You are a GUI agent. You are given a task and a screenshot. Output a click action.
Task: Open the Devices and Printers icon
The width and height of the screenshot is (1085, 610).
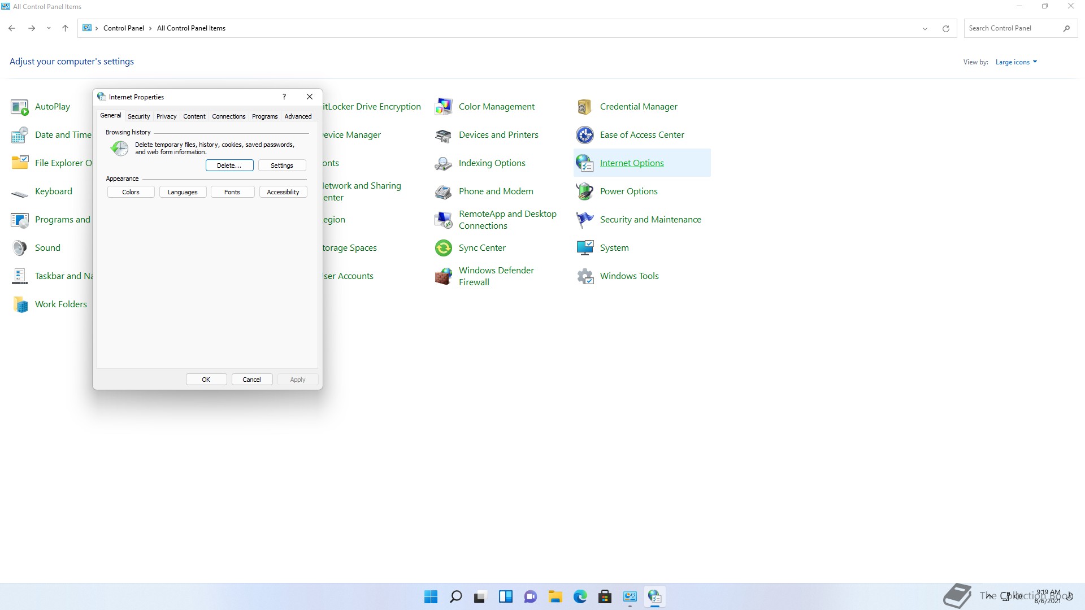444,135
